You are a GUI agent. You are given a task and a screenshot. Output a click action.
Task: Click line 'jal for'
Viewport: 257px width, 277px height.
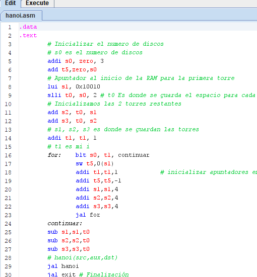[x=88, y=215]
